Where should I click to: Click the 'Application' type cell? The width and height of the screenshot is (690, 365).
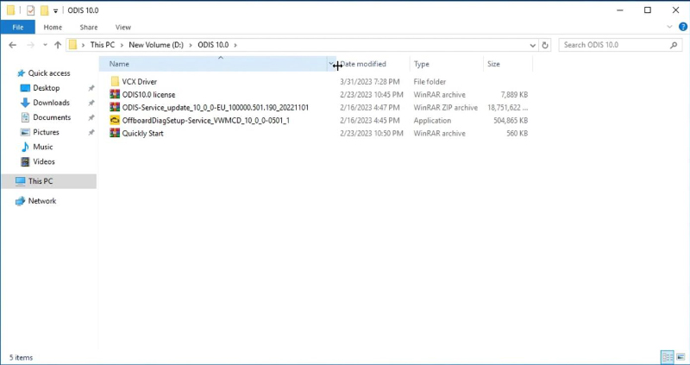[432, 120]
